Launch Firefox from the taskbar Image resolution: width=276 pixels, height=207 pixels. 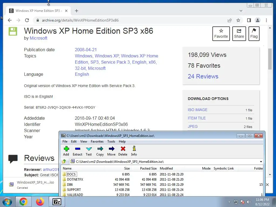click(40, 202)
